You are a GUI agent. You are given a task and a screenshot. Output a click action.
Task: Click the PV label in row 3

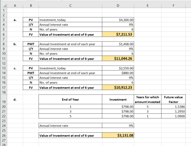pos(31,20)
